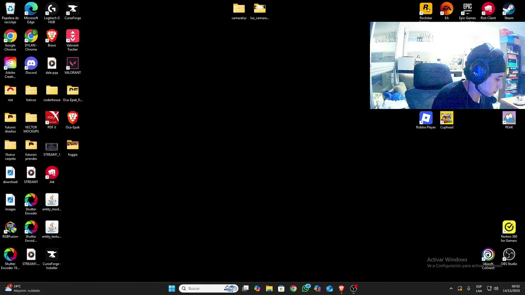Select the 'futuros diseños' folder

click(10, 122)
